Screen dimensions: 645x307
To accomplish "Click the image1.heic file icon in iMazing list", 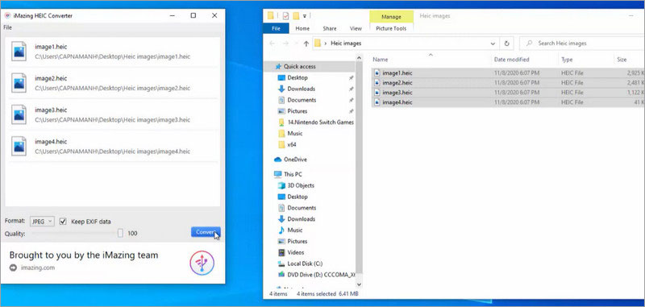I will (x=19, y=52).
